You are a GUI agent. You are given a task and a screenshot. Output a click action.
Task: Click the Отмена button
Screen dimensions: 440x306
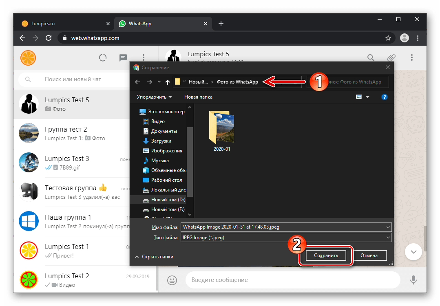369,255
